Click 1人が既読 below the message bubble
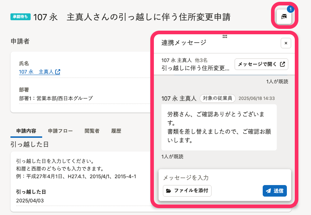311x215 pixels. 173,157
